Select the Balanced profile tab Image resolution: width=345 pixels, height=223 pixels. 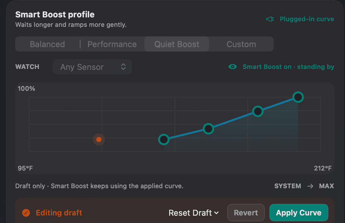[48, 44]
